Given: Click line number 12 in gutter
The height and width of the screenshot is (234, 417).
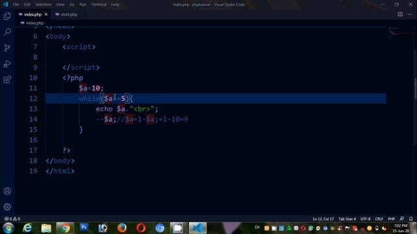Looking at the screenshot, I should (x=33, y=99).
